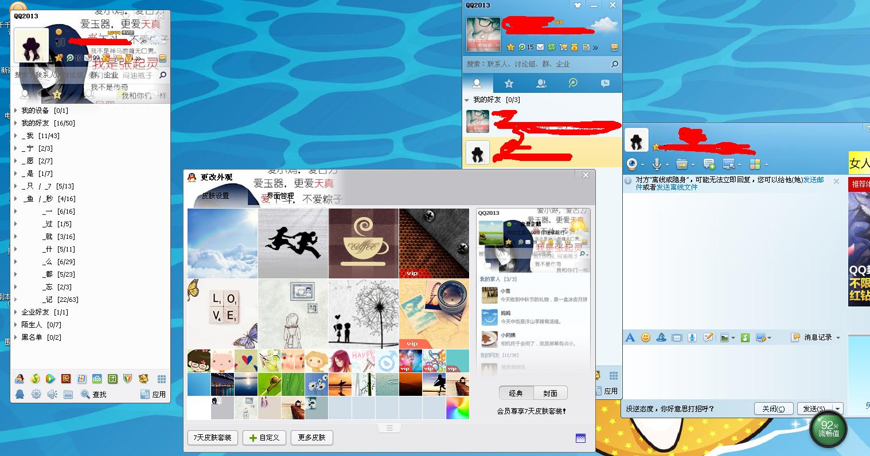Click the 更多皮肤 button
This screenshot has height=456, width=870.
coord(311,438)
